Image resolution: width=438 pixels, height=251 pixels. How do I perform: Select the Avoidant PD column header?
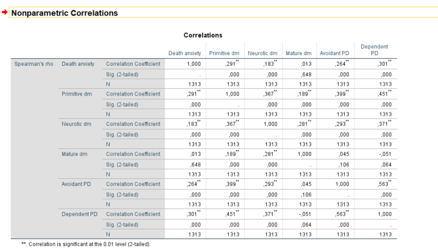[x=335, y=53]
